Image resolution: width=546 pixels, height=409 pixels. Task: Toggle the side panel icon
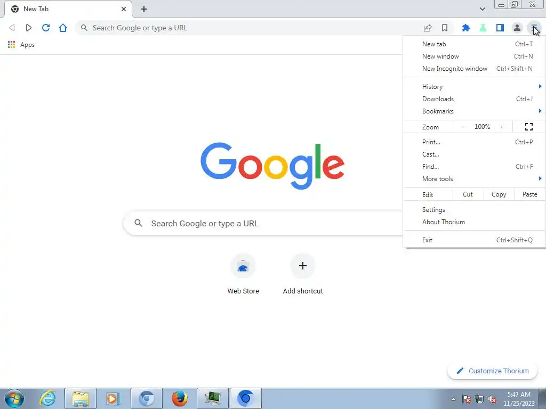[500, 28]
